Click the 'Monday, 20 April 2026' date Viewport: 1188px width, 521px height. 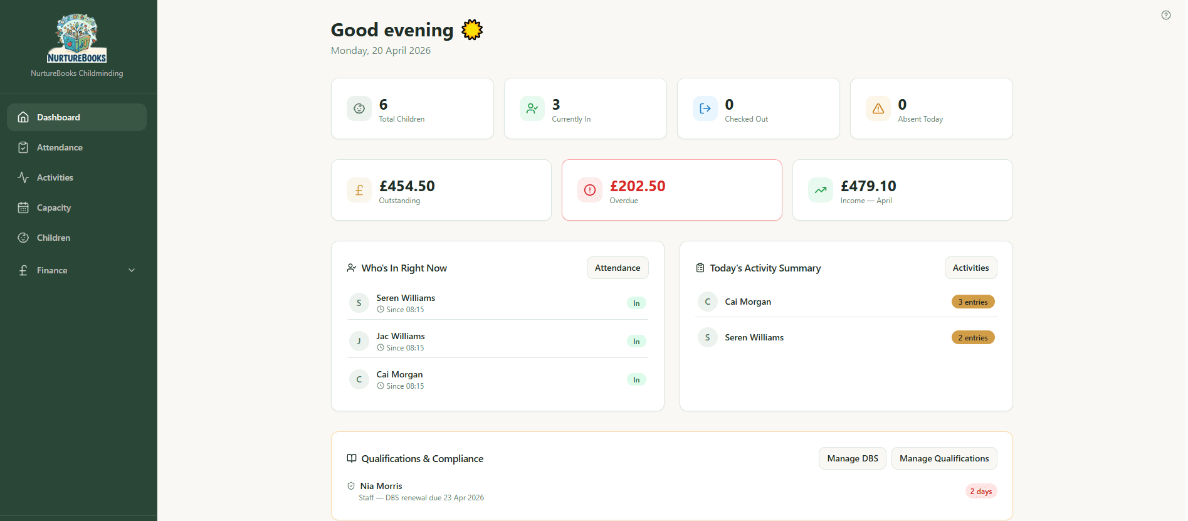[x=381, y=51]
